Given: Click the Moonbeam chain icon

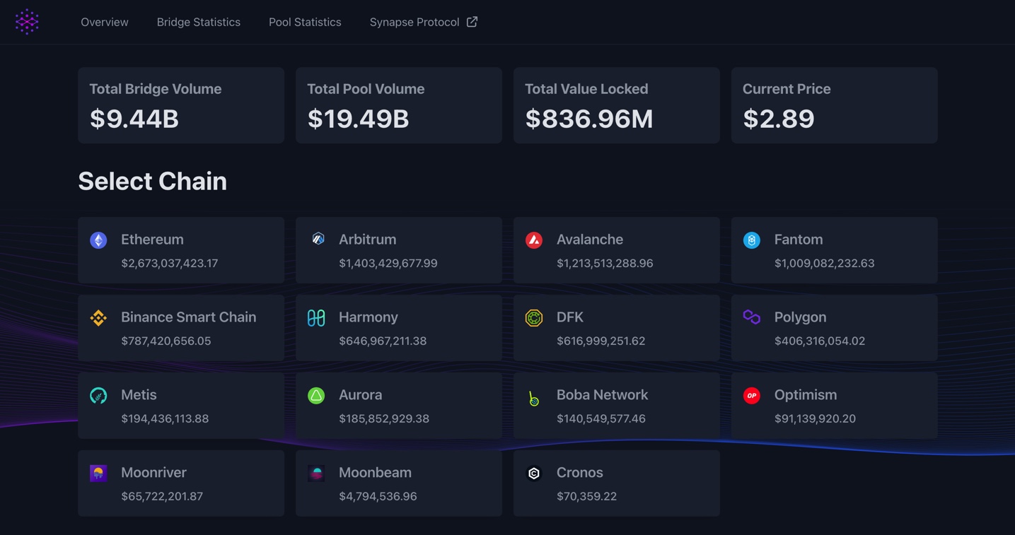Looking at the screenshot, I should click(x=316, y=474).
